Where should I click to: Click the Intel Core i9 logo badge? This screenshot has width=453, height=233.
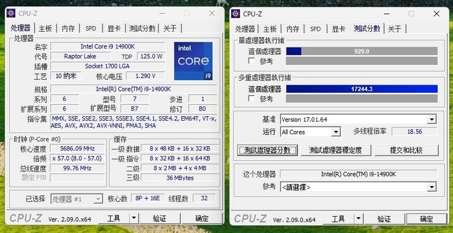pyautogui.click(x=193, y=61)
